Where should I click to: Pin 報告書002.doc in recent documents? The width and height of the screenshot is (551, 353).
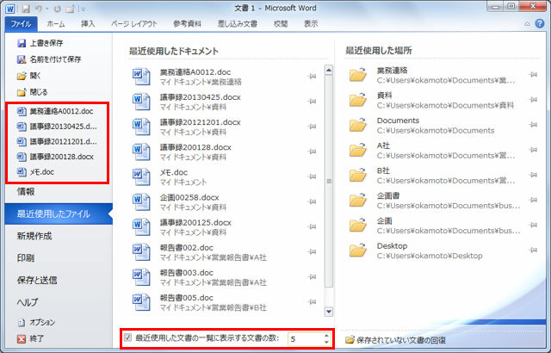[x=312, y=251]
